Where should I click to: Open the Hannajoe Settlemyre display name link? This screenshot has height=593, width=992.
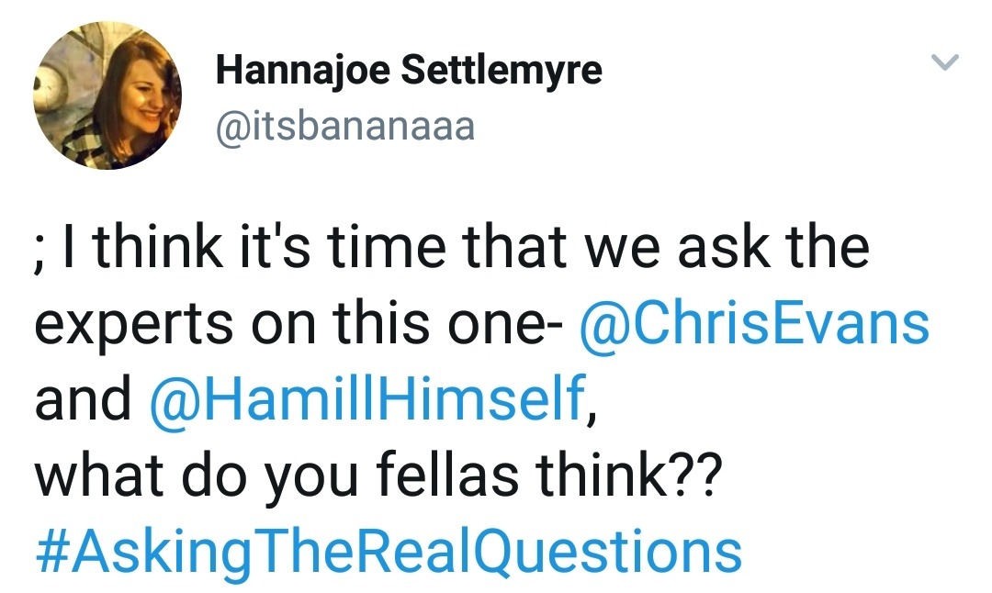click(408, 72)
